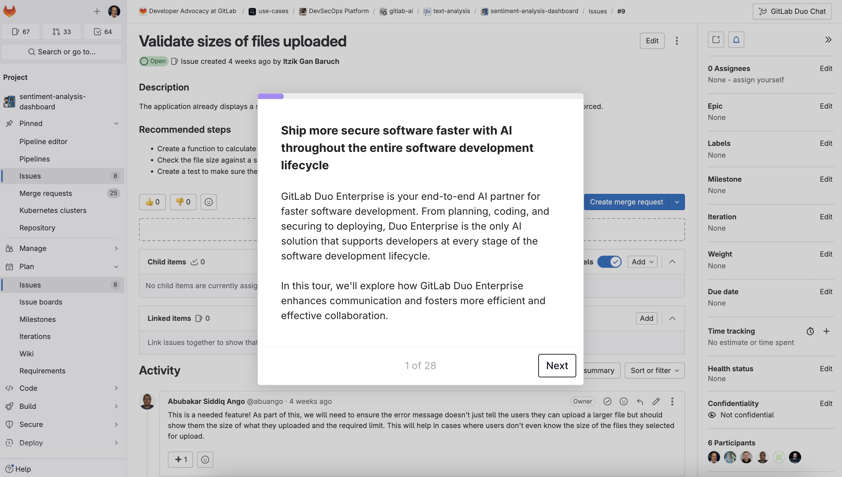Add time entry with plus icon
The image size is (842, 477).
point(826,331)
